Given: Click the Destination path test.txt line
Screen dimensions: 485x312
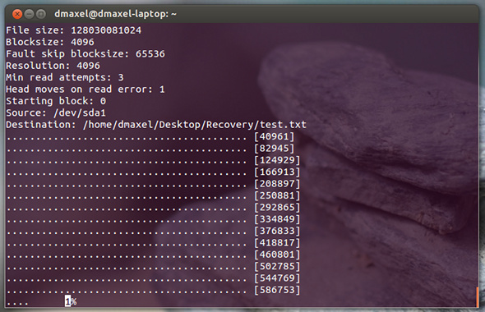Looking at the screenshot, I should [156, 125].
